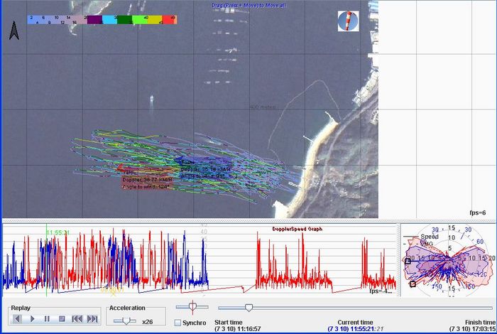Click the DopplerSpeed Graph title
This screenshot has width=497, height=334.
tap(298, 229)
